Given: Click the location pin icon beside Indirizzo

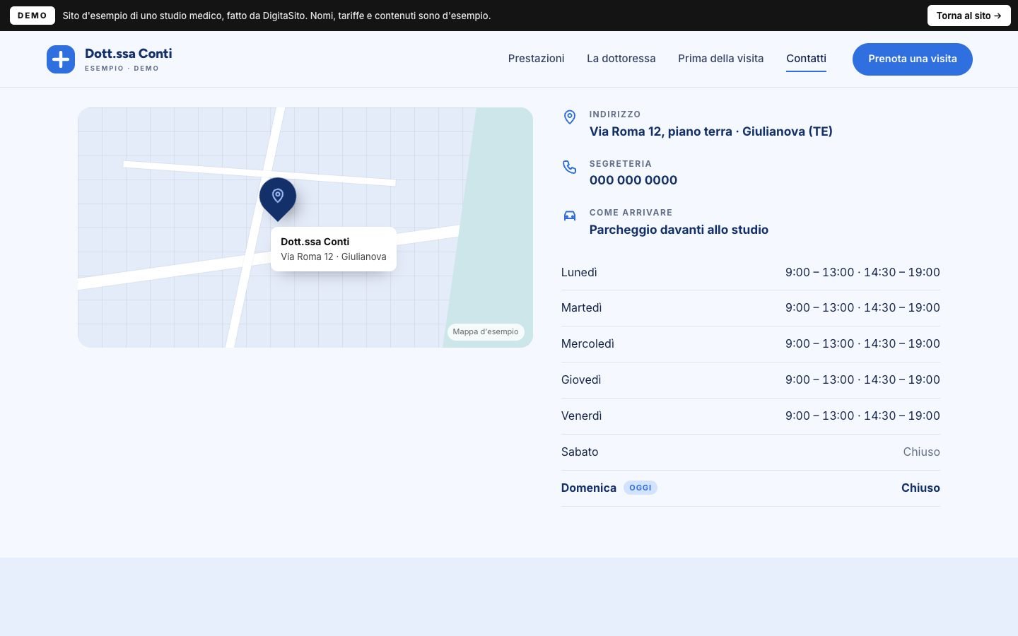Looking at the screenshot, I should pyautogui.click(x=570, y=117).
